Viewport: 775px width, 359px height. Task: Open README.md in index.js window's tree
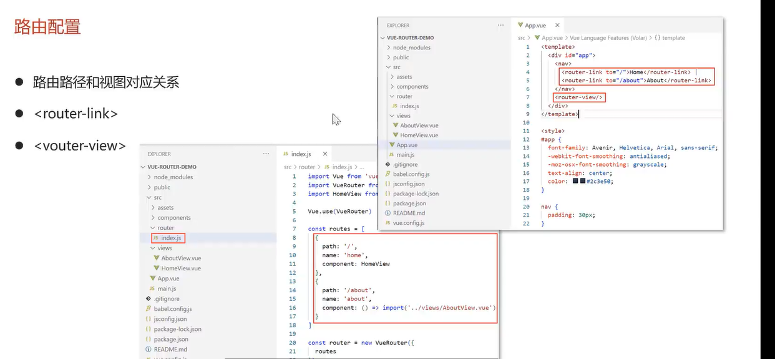(170, 349)
